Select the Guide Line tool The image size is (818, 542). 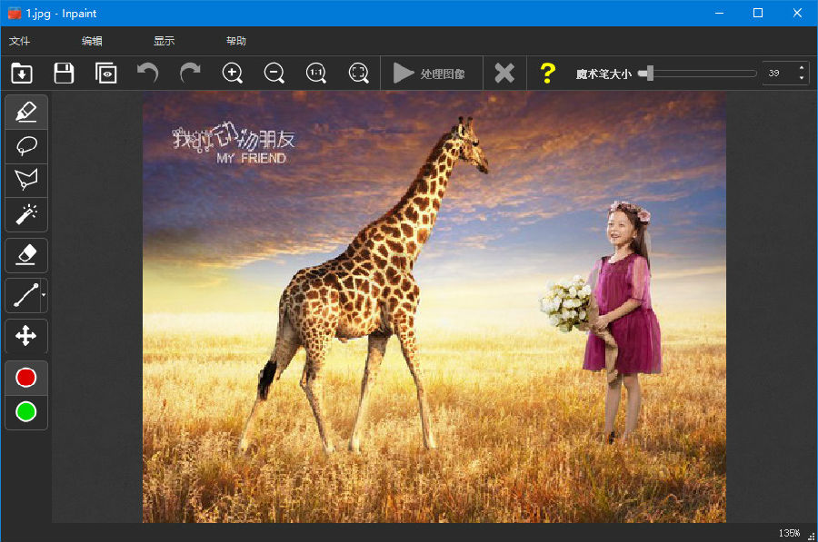point(25,295)
